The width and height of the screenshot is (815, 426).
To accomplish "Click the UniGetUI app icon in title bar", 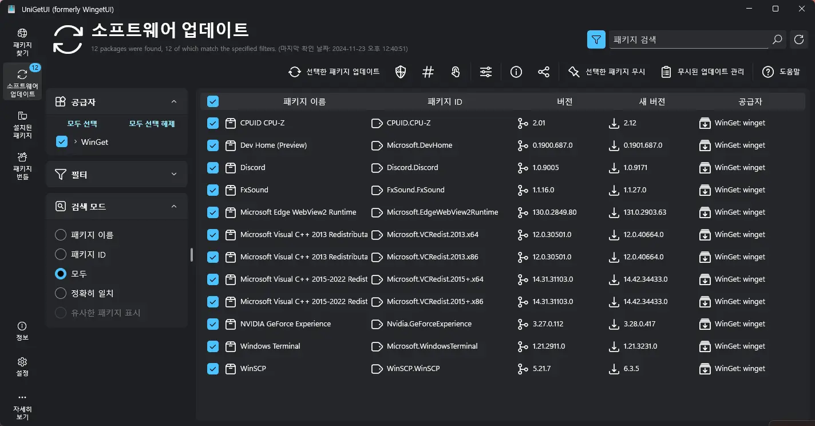I will [x=11, y=9].
